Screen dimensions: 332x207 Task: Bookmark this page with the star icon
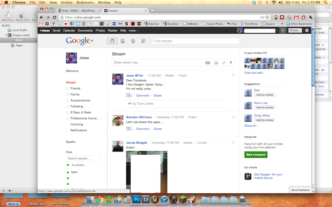(267, 17)
